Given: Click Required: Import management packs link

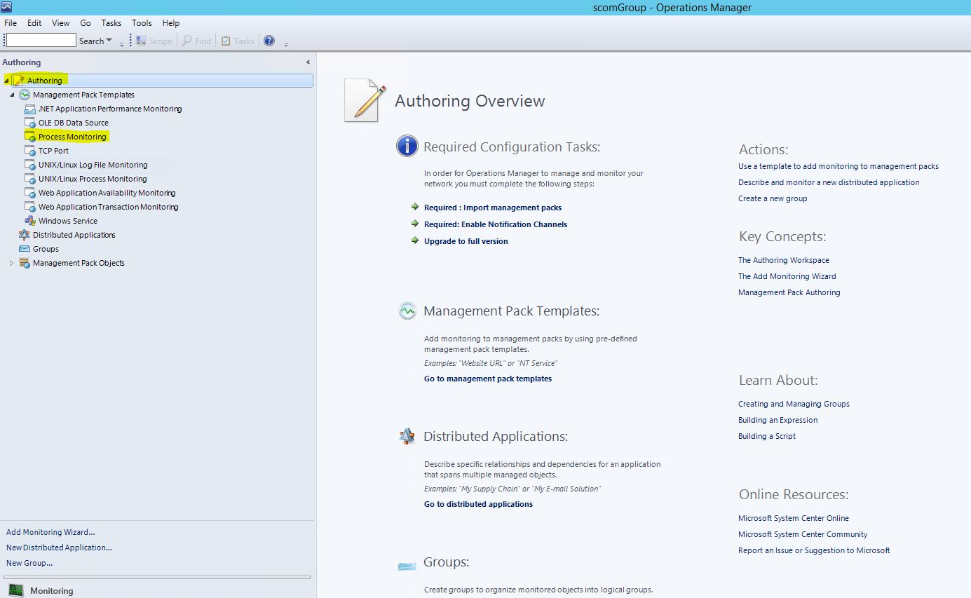Looking at the screenshot, I should pyautogui.click(x=492, y=208).
